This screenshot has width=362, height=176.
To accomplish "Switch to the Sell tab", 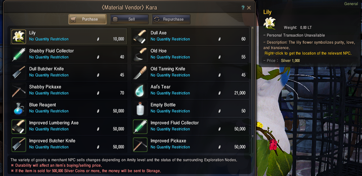I will 129,19.
